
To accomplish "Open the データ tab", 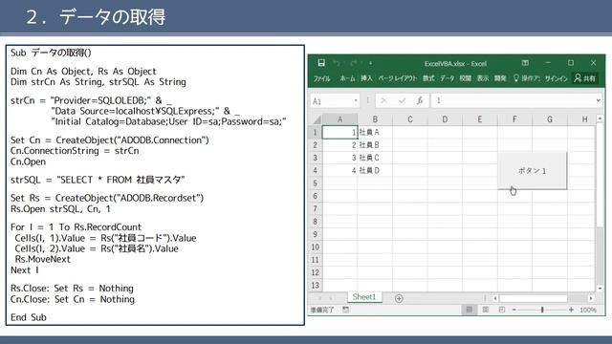I will [x=448, y=78].
